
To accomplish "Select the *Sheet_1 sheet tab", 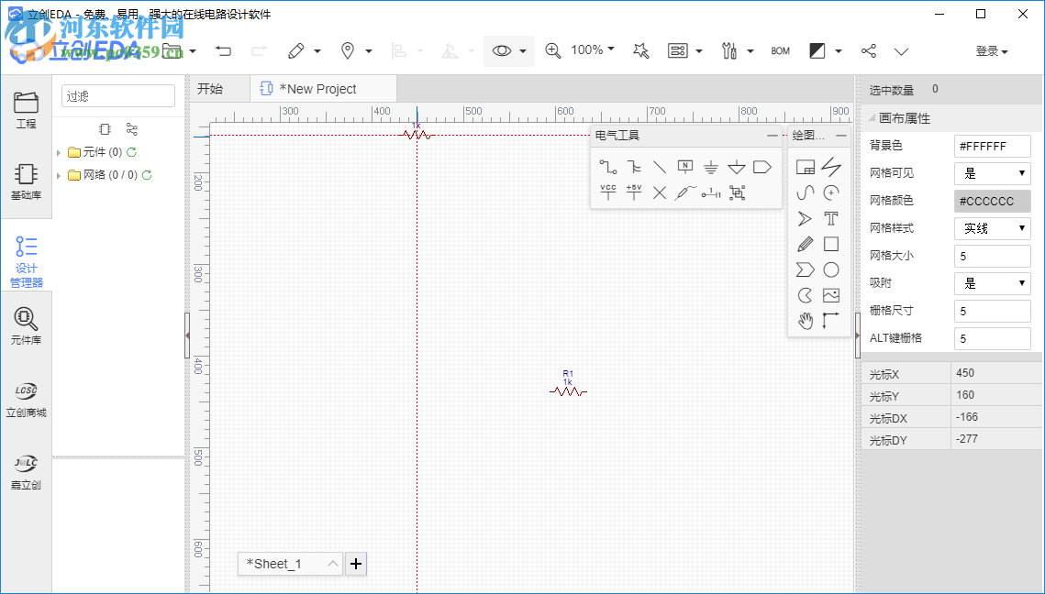I will point(274,564).
